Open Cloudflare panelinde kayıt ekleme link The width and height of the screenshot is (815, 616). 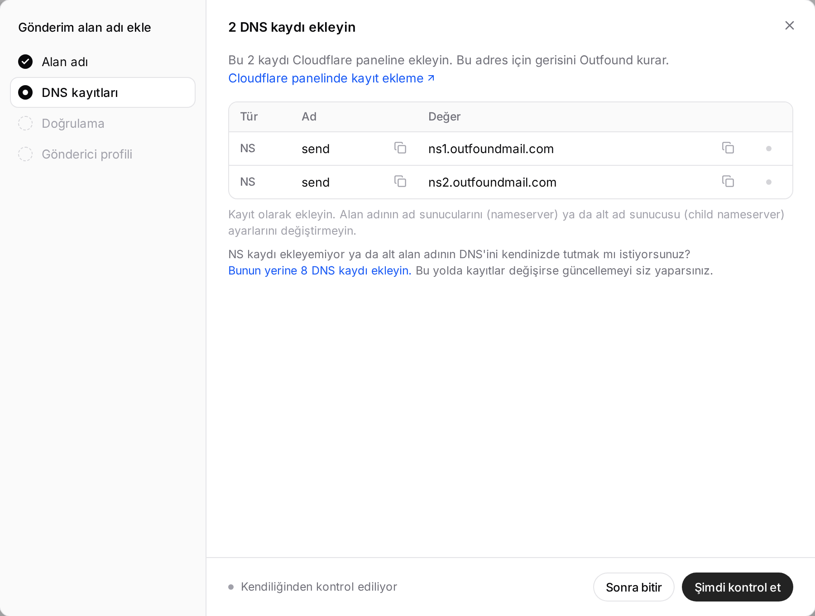[x=331, y=78]
